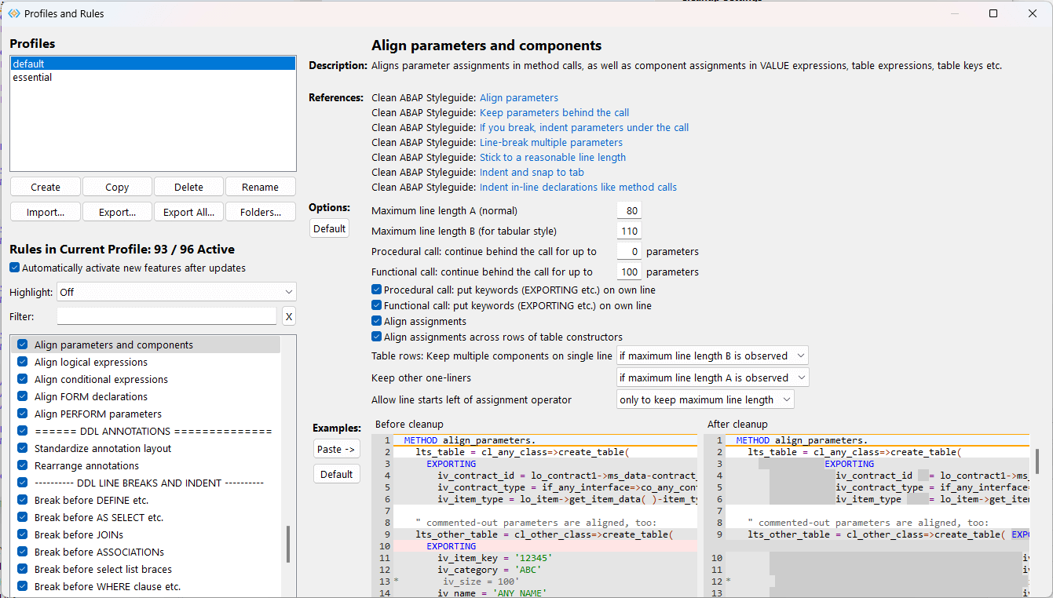Clear the filter with the X button
This screenshot has width=1053, height=598.
[x=289, y=316]
